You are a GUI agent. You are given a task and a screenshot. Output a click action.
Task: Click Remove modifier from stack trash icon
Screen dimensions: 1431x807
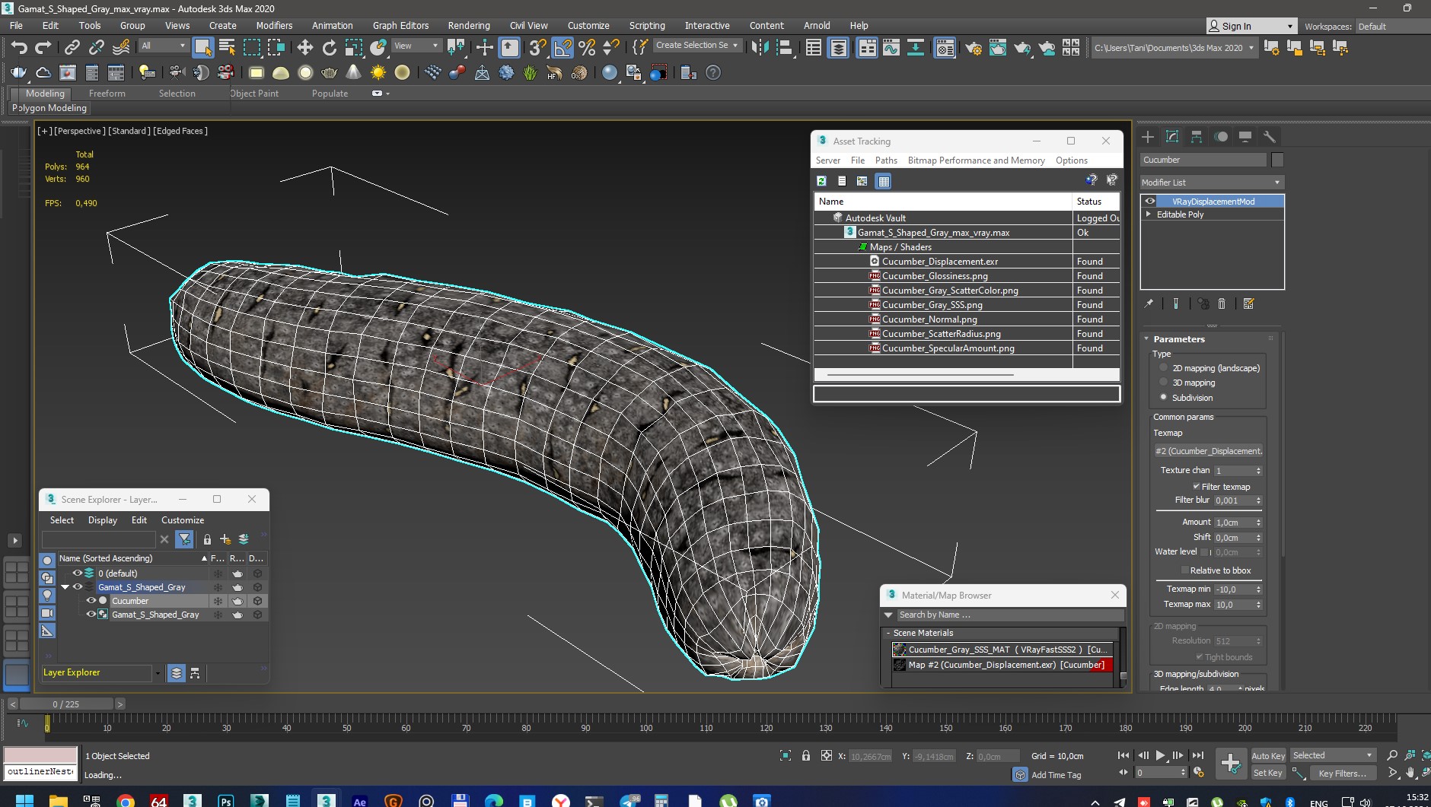point(1222,303)
